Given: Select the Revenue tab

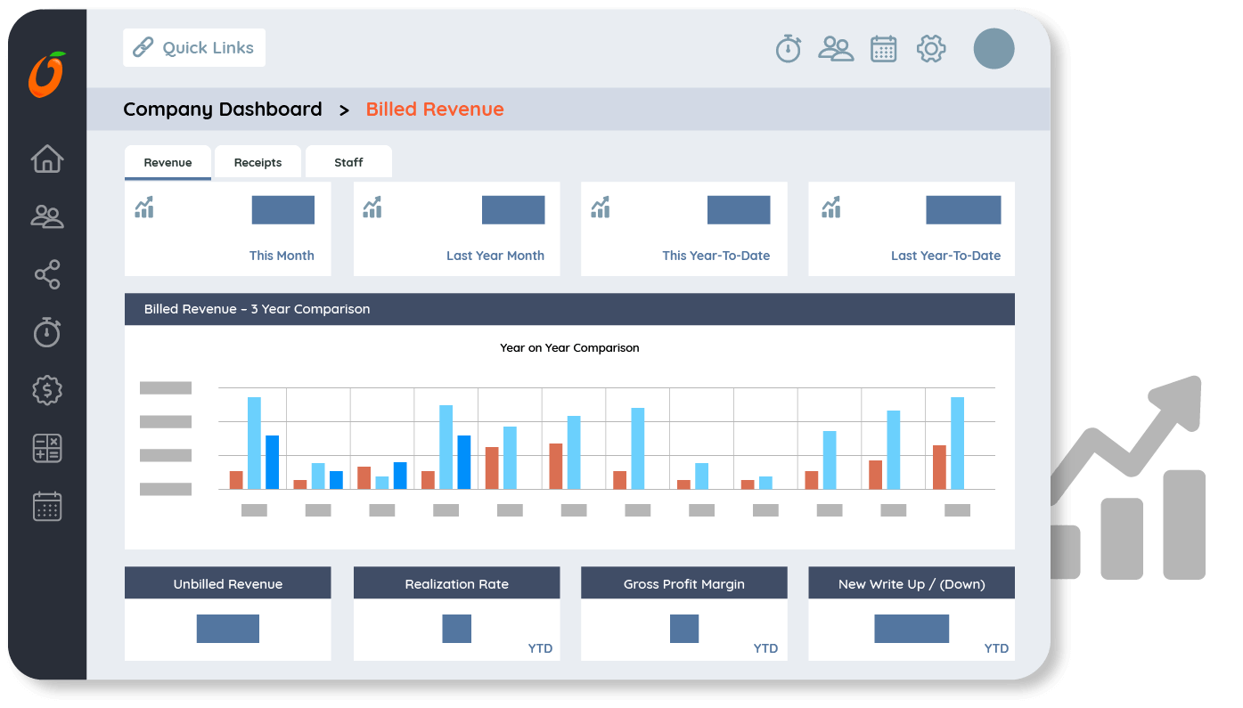Looking at the screenshot, I should (x=168, y=162).
